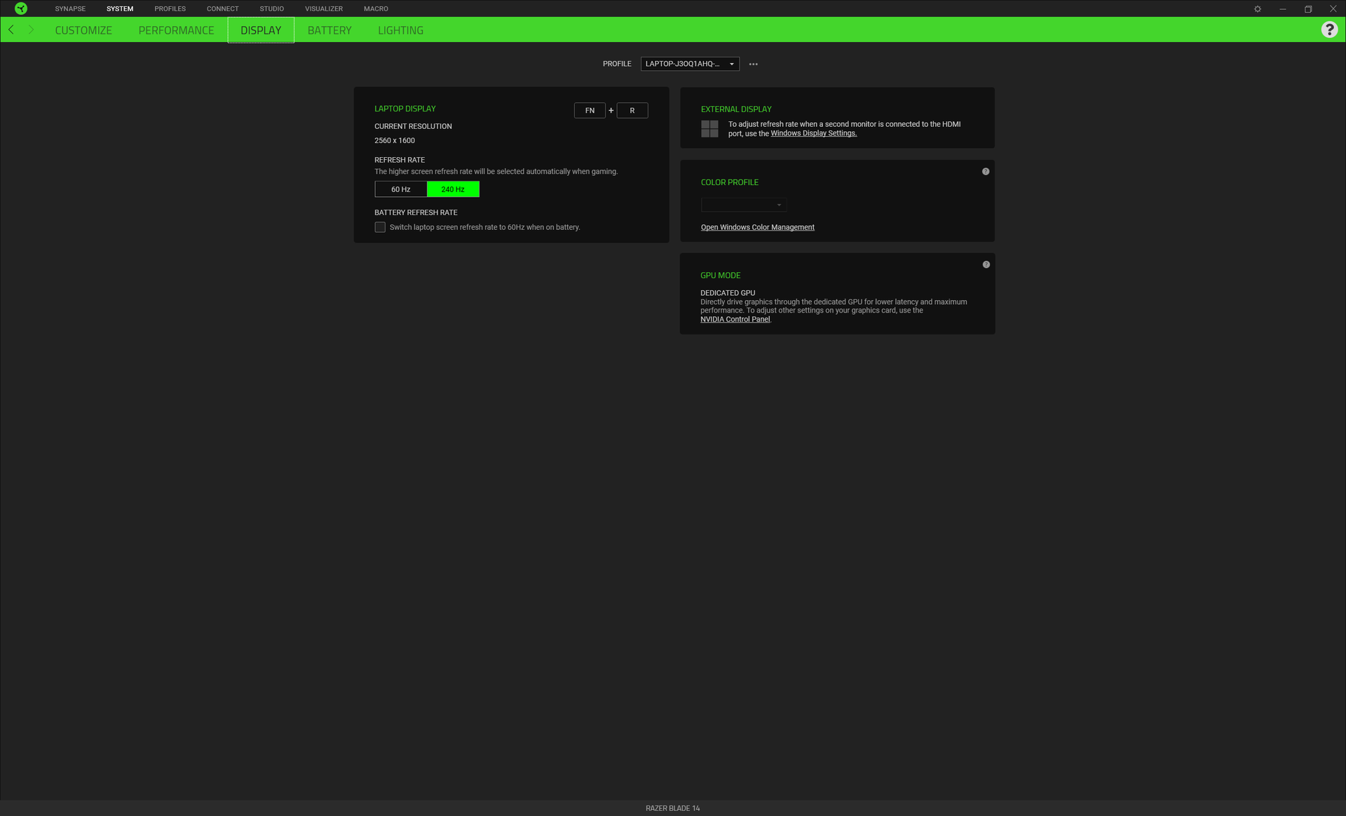Click the Razer logo icon
Screen dimensions: 1346x816
point(21,8)
